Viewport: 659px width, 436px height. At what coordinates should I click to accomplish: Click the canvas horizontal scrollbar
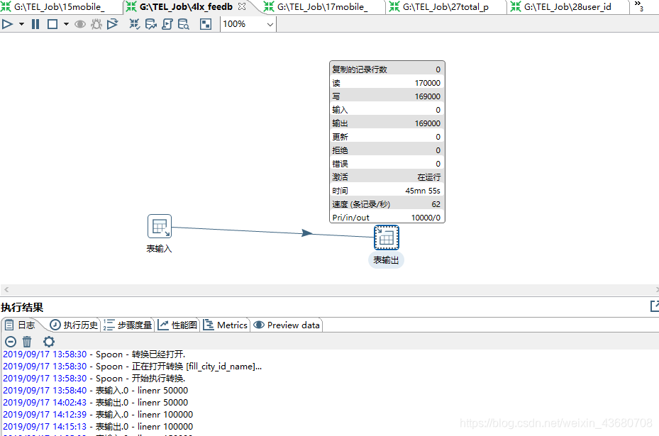tap(329, 289)
